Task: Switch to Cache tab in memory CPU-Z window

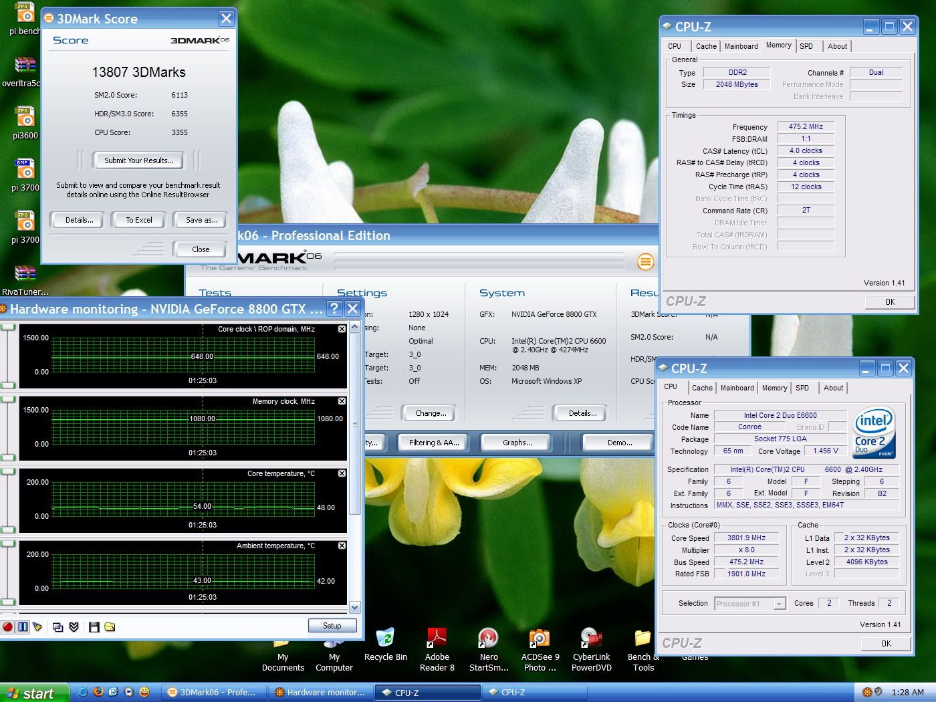Action: 705,46
